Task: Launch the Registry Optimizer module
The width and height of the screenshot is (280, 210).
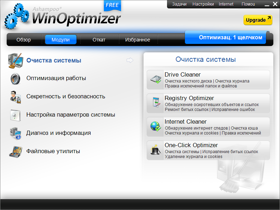Action: pyautogui.click(x=208, y=103)
